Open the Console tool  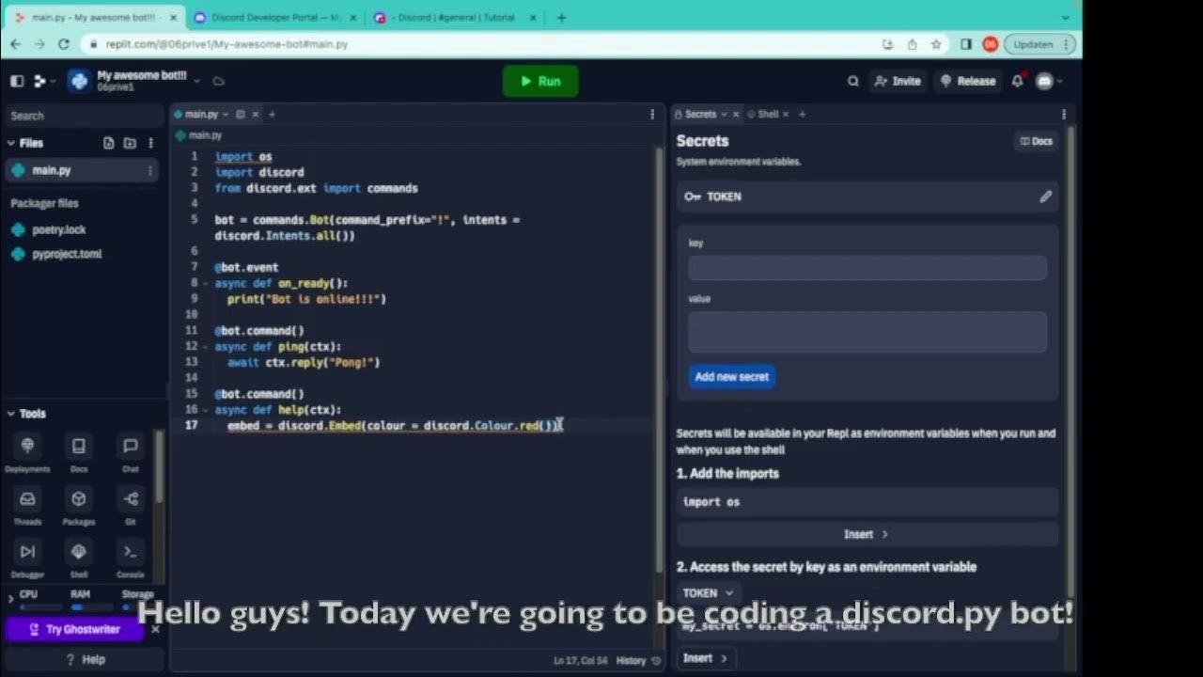pyautogui.click(x=131, y=558)
